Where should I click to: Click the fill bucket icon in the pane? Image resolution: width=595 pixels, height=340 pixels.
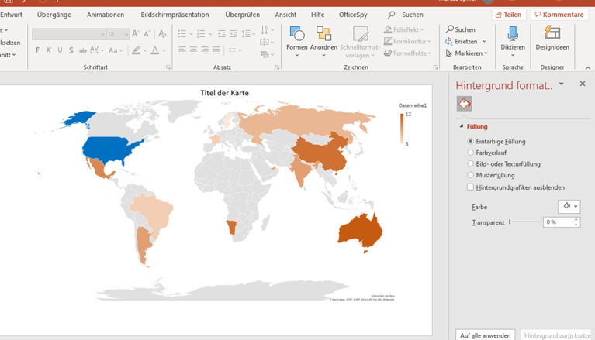pyautogui.click(x=465, y=104)
